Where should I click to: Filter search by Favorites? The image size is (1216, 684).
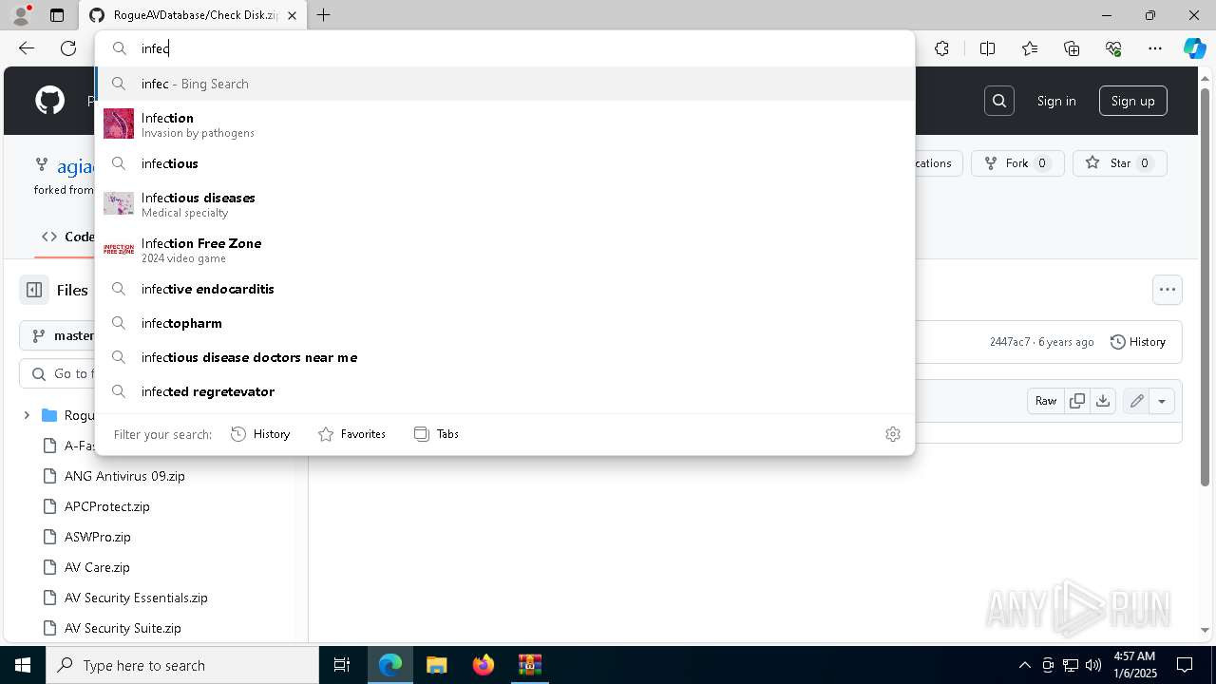click(351, 434)
